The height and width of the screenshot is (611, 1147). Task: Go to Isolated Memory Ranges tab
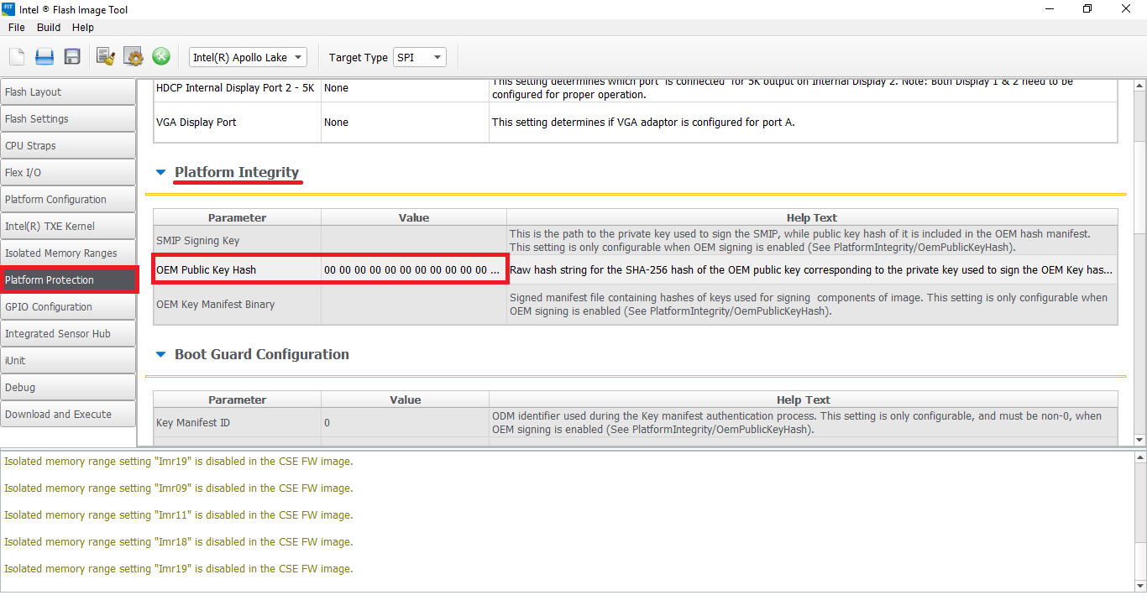coord(68,253)
